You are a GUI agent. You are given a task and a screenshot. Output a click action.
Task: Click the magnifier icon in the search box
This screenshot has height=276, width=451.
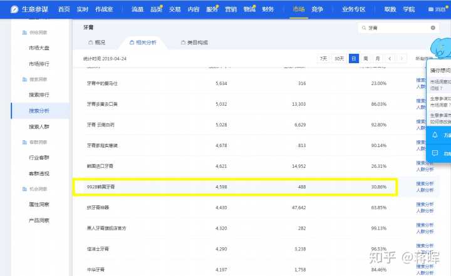coord(364,28)
